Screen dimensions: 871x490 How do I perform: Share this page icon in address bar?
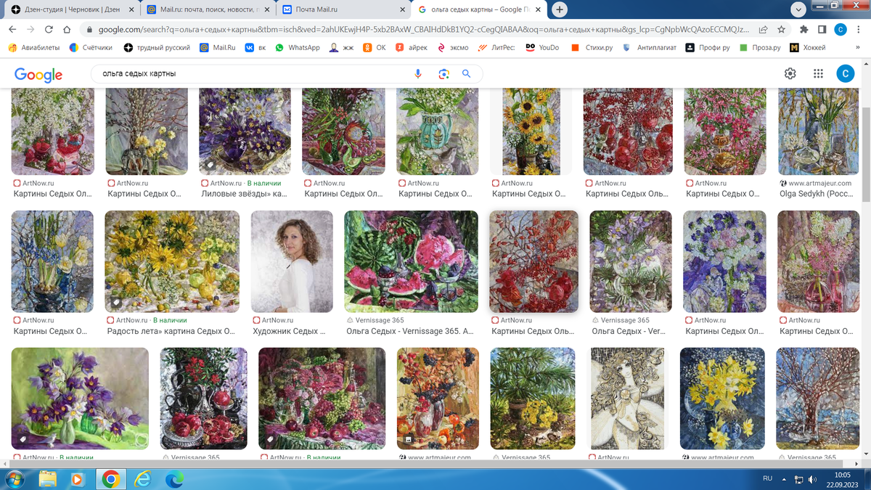click(x=764, y=30)
